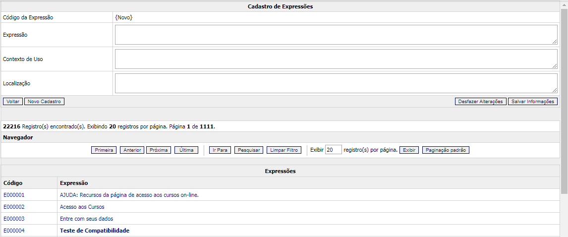Click the Anterior navigation button
The width and height of the screenshot is (568, 237).
click(x=132, y=150)
